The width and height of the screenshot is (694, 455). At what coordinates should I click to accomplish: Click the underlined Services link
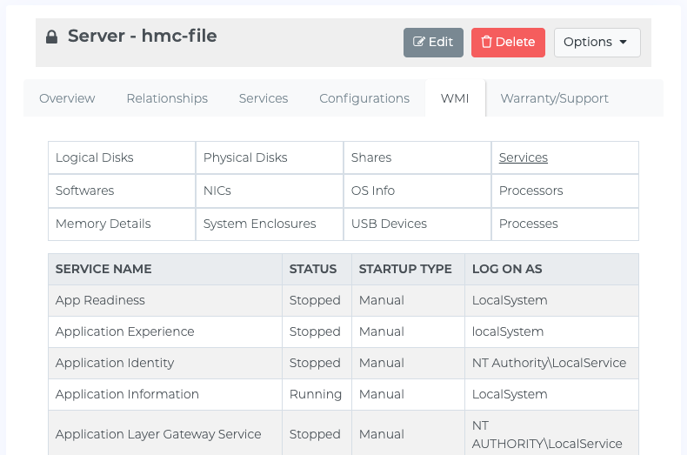pos(524,157)
